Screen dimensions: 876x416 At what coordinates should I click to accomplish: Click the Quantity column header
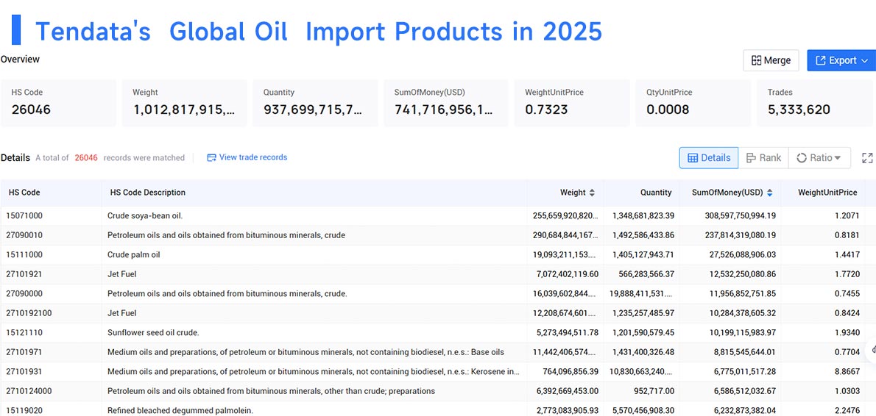[x=656, y=193]
